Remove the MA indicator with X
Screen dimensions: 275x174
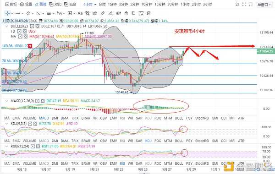coord(26,37)
